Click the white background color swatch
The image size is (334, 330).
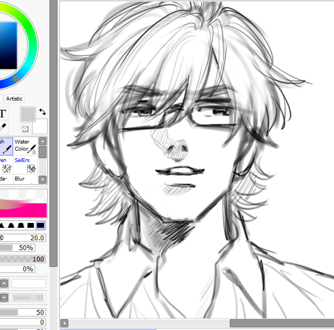(x=40, y=127)
